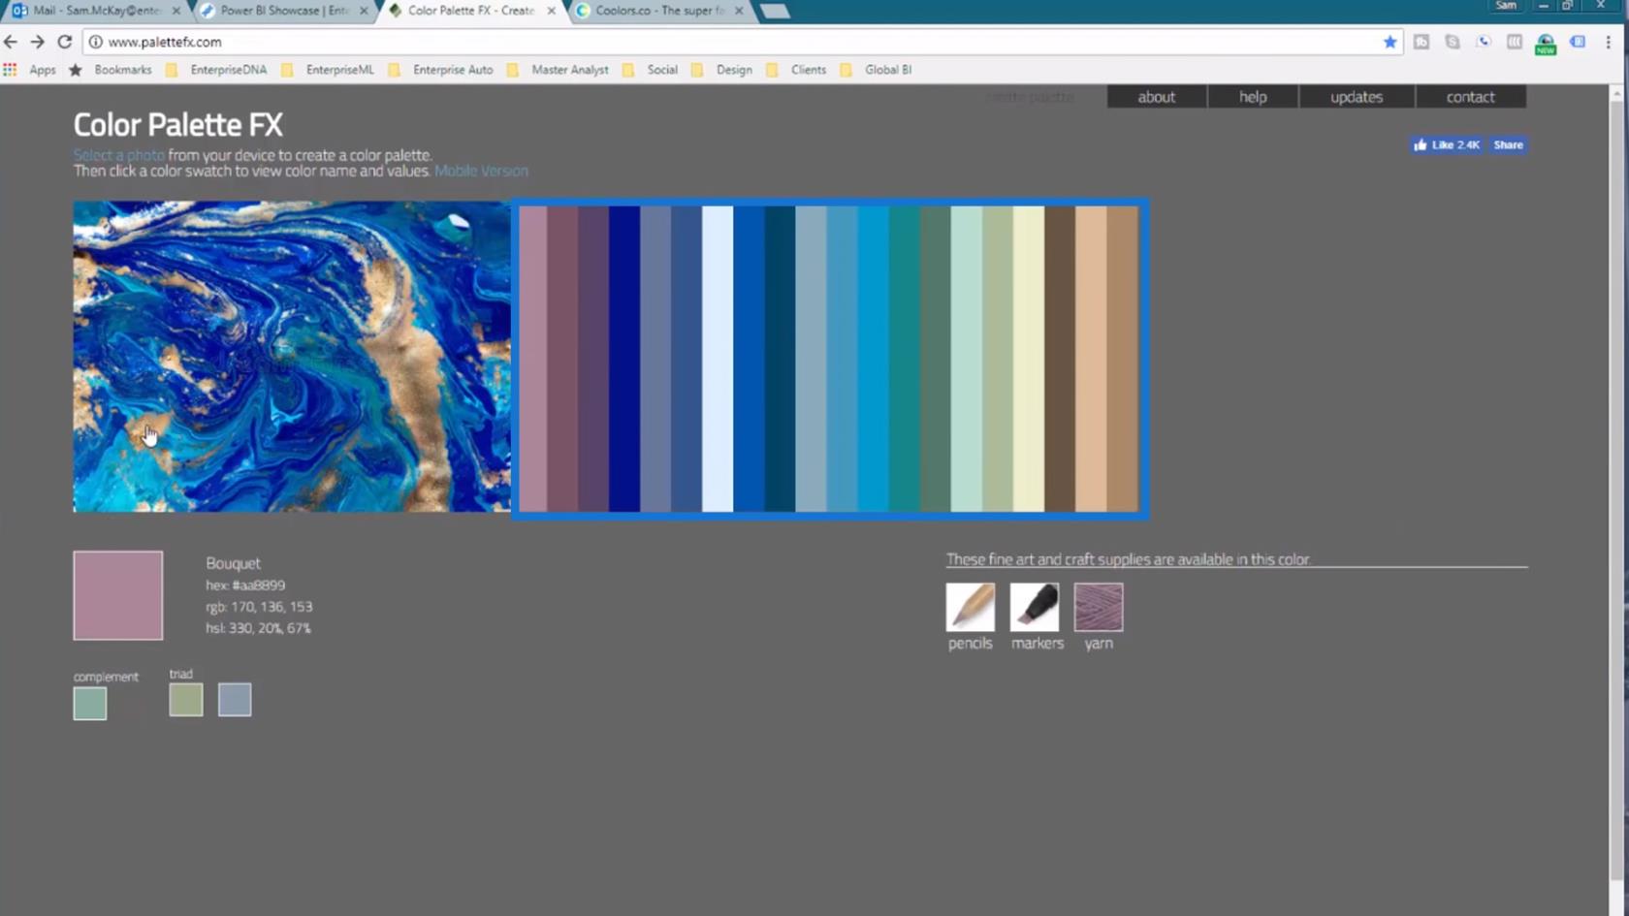Switch to the Power BI Showcase tab

pyautogui.click(x=281, y=11)
